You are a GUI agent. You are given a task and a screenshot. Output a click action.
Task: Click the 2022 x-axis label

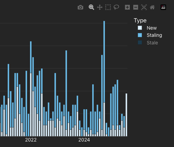31,140
